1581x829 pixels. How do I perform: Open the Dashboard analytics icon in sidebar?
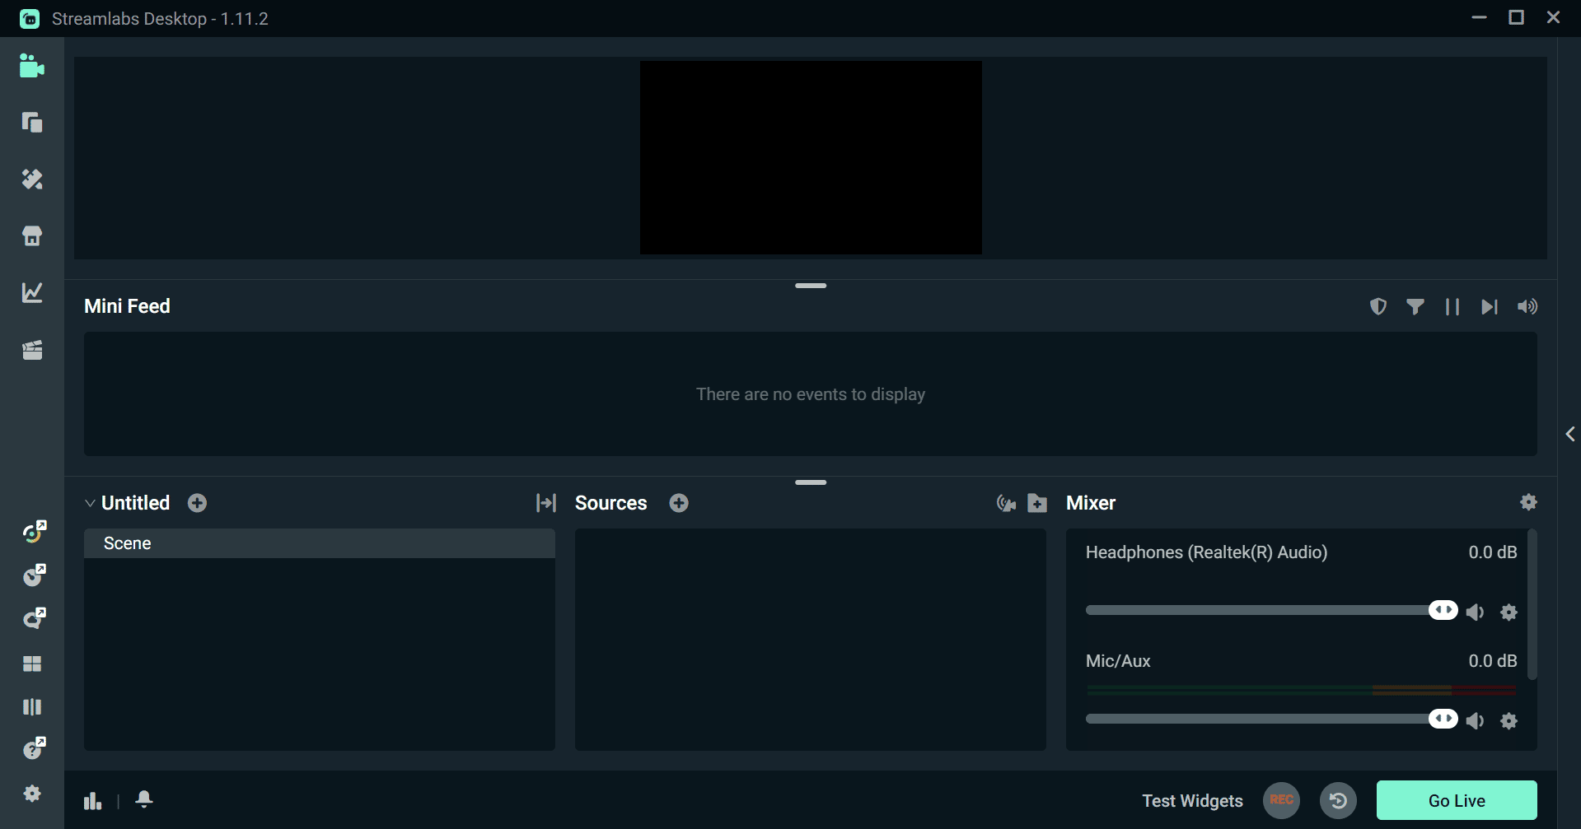click(31, 292)
